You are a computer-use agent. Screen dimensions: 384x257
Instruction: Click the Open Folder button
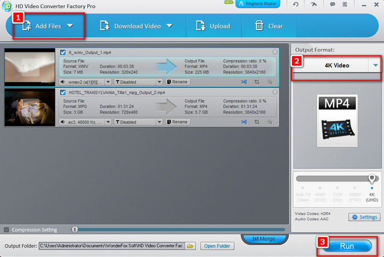tap(217, 245)
